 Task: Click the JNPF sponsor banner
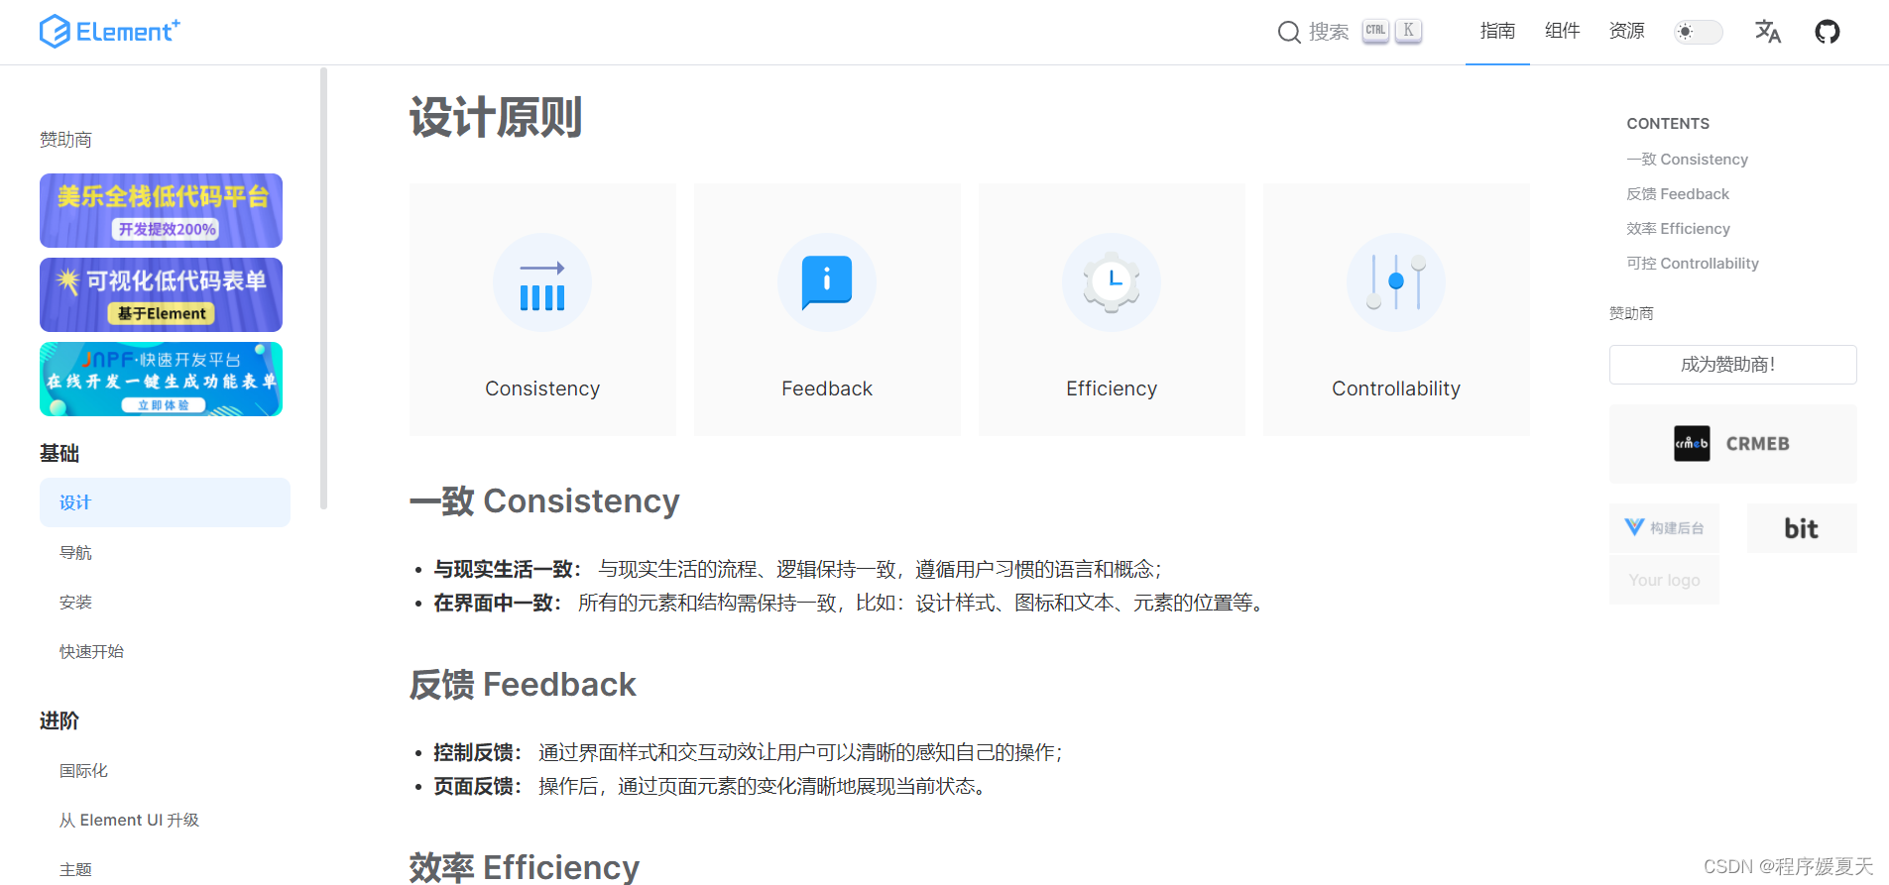pyautogui.click(x=161, y=380)
